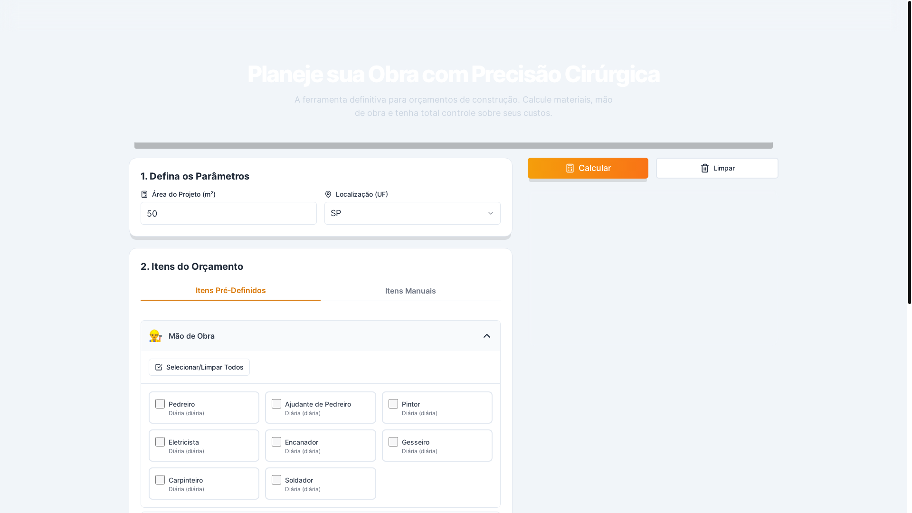
Task: Tick the Pintor checkbox
Action: (x=393, y=404)
